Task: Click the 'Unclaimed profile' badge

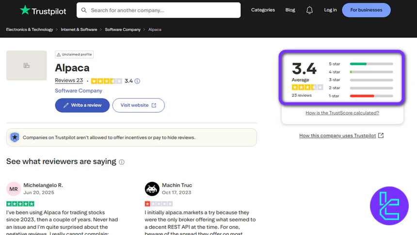Action: point(74,54)
